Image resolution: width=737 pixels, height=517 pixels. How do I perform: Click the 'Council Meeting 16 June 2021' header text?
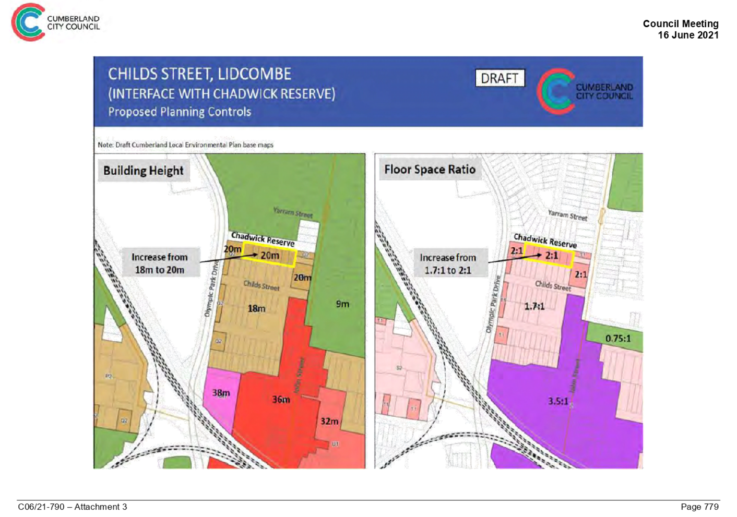pyautogui.click(x=680, y=29)
